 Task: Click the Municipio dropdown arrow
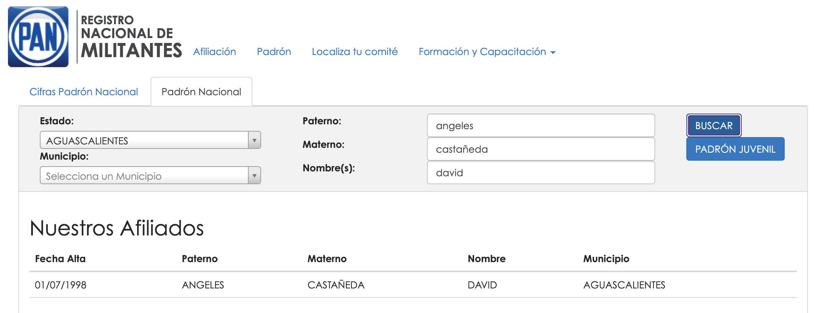[x=255, y=176]
